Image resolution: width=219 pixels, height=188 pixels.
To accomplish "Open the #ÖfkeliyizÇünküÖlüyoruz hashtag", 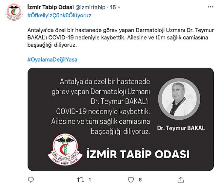I will [x=59, y=15].
